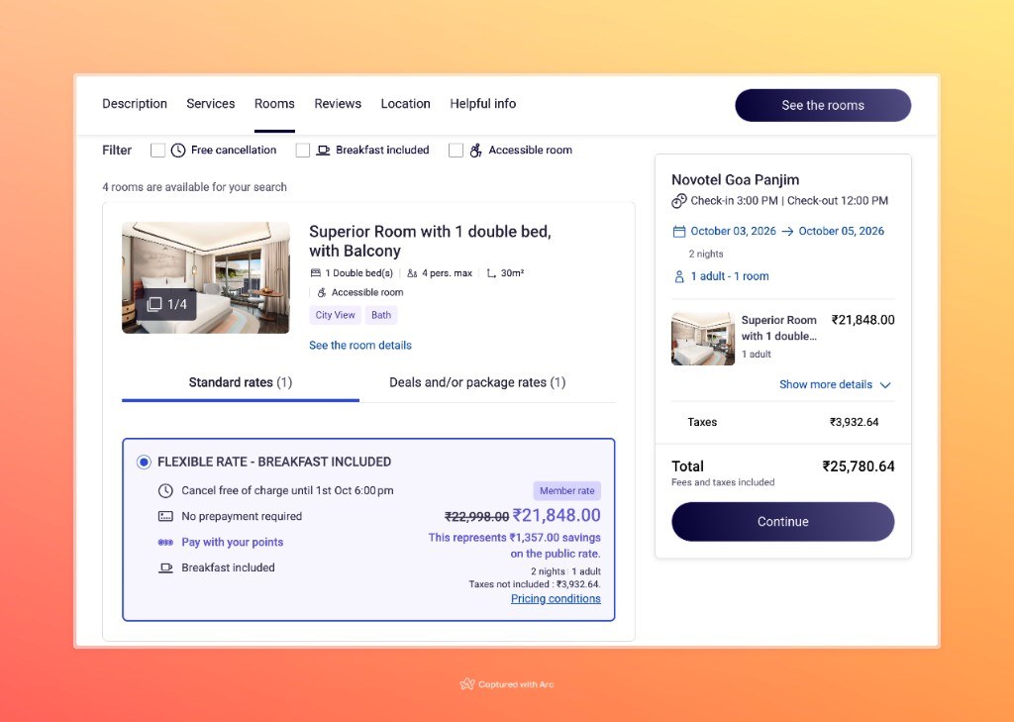Viewport: 1014px width, 722px height.
Task: Click the Total ₹25,780.64 amount
Action: pos(859,466)
